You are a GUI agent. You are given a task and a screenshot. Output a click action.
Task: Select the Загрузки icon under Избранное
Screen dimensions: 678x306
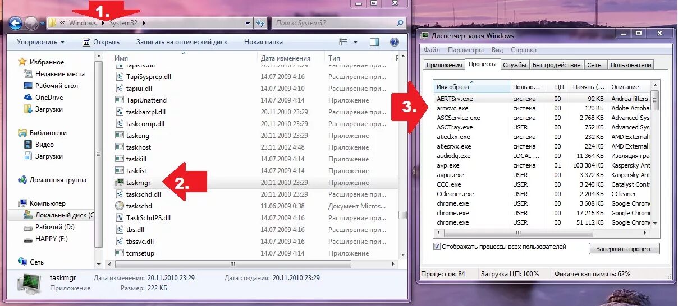coord(28,109)
